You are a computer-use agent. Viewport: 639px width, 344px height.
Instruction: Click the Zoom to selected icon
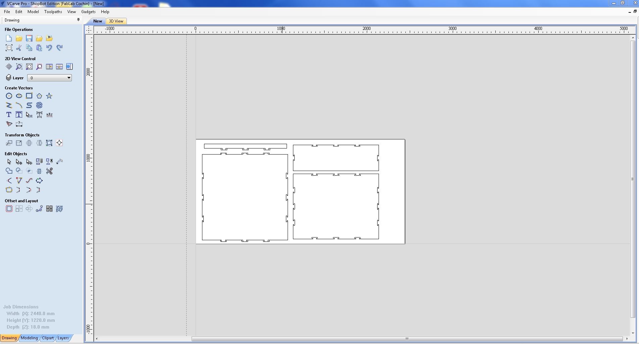[x=39, y=67]
